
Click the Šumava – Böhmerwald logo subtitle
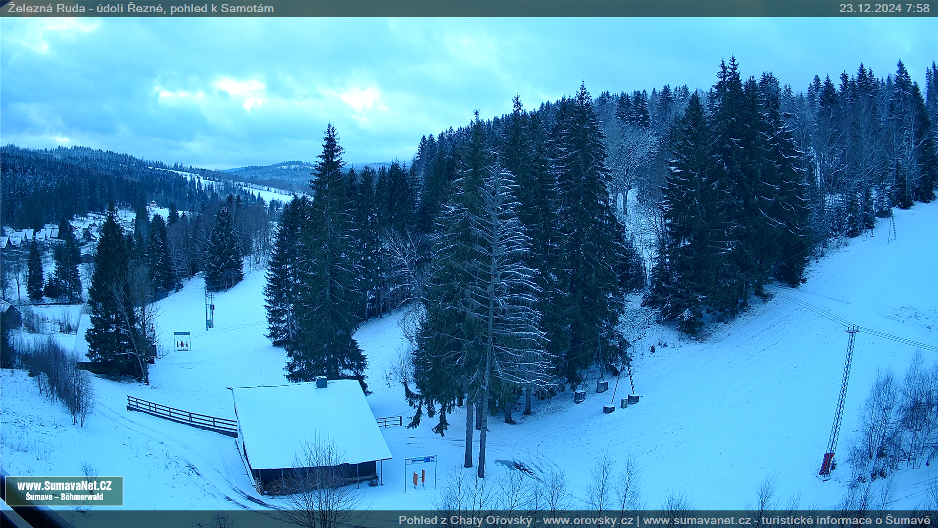[64, 497]
